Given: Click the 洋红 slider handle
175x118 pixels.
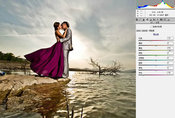Looking at the screenshot, I should point(143,75).
